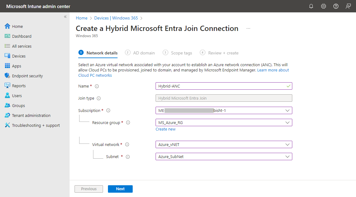Show info tooltip for Subscription
The image size is (356, 197).
click(108, 110)
